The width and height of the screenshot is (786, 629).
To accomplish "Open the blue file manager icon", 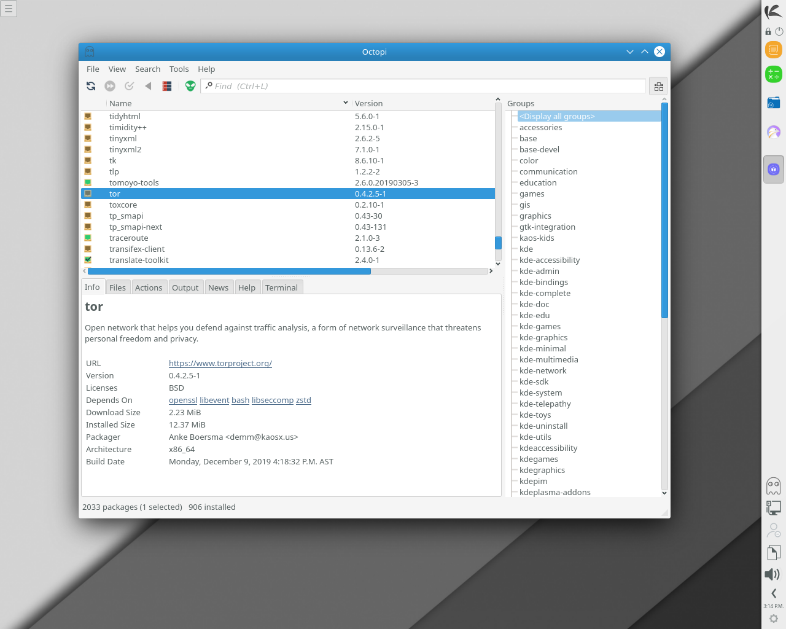I will coord(774,103).
